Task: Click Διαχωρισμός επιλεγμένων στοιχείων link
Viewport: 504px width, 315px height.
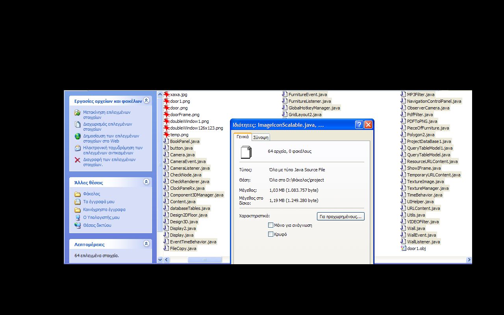Action: (107, 126)
